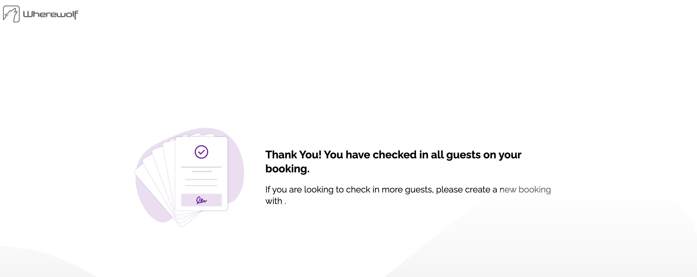Open the 'new booking' text link
This screenshot has height=277, width=697.
pos(525,189)
